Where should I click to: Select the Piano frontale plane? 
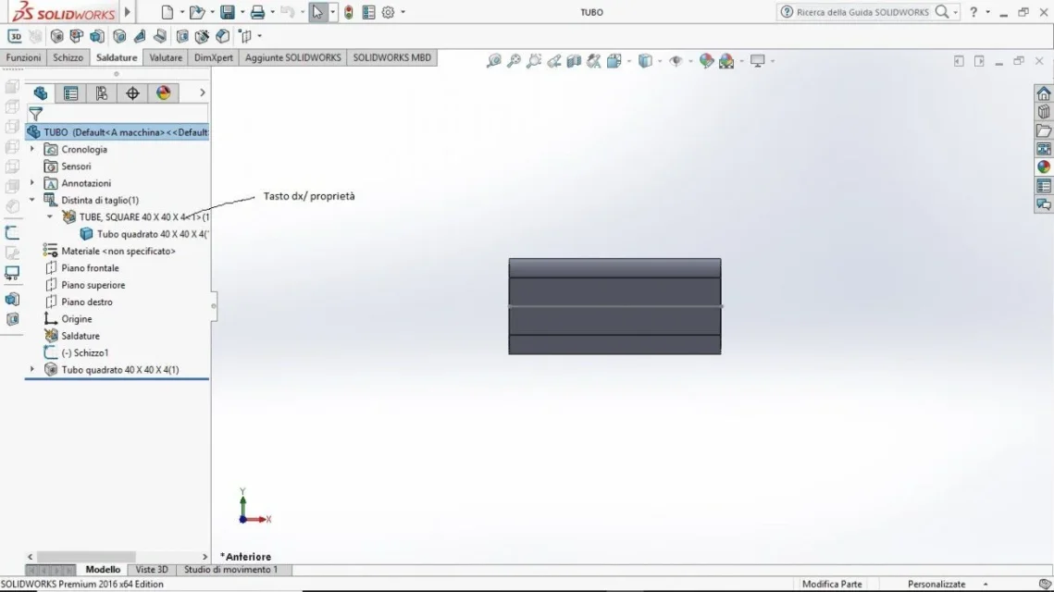pyautogui.click(x=81, y=267)
